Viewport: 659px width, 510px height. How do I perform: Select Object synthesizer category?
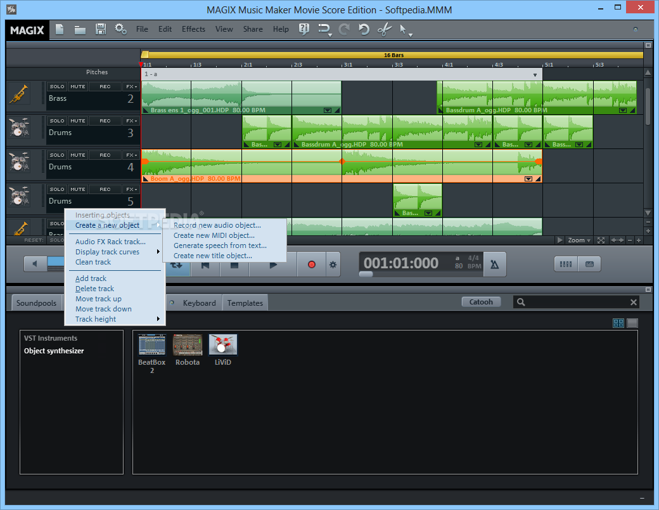pyautogui.click(x=54, y=351)
